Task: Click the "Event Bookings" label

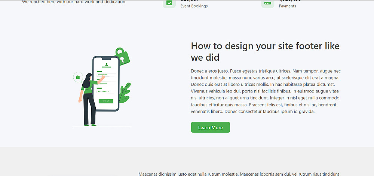Action: pyautogui.click(x=194, y=6)
